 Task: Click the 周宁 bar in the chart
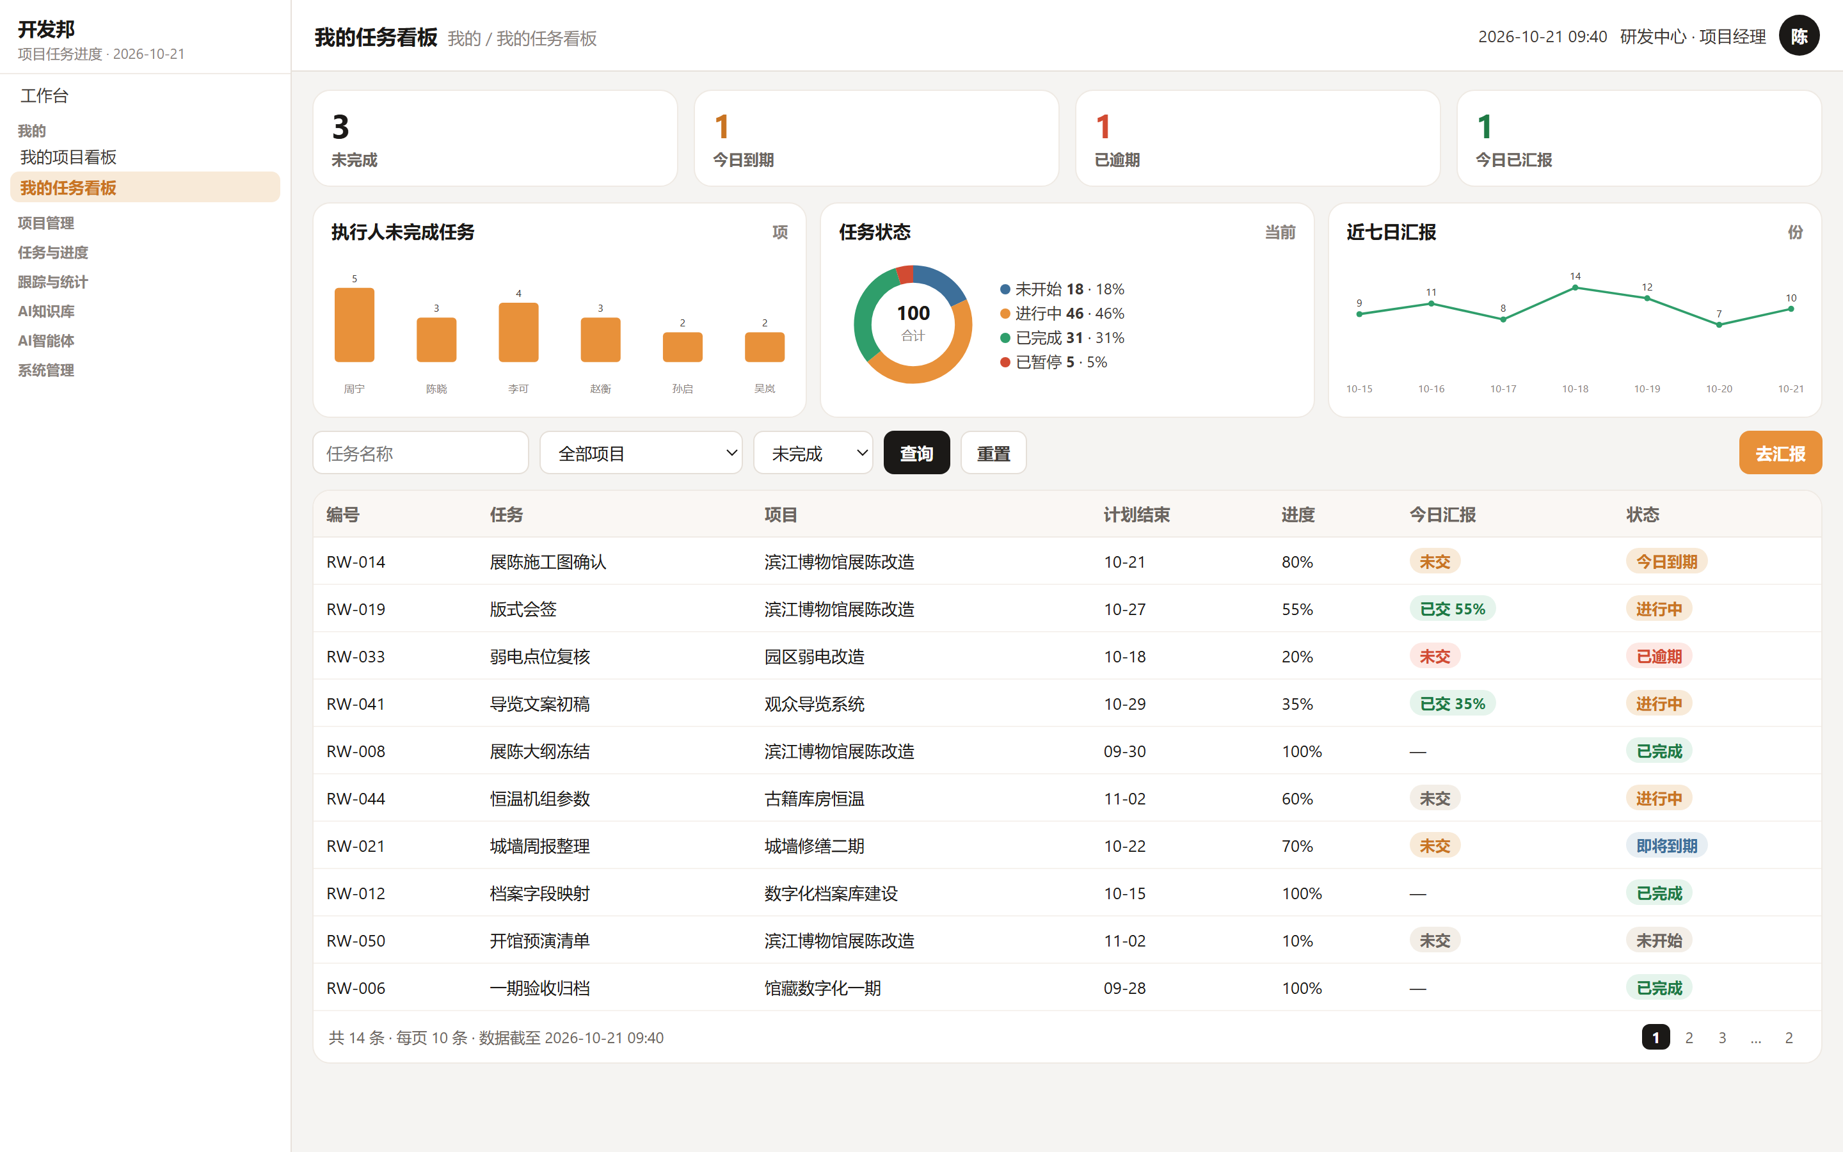(x=354, y=324)
